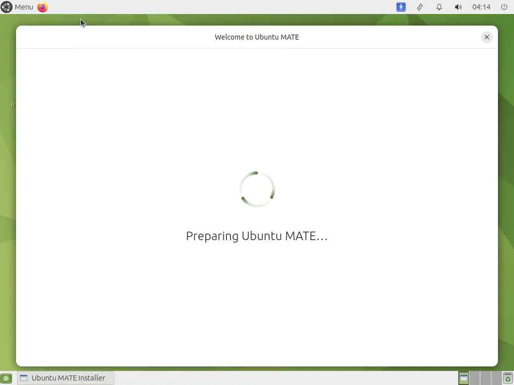Switch to the fourth workspace
The width and height of the screenshot is (514, 385).
coord(496,378)
